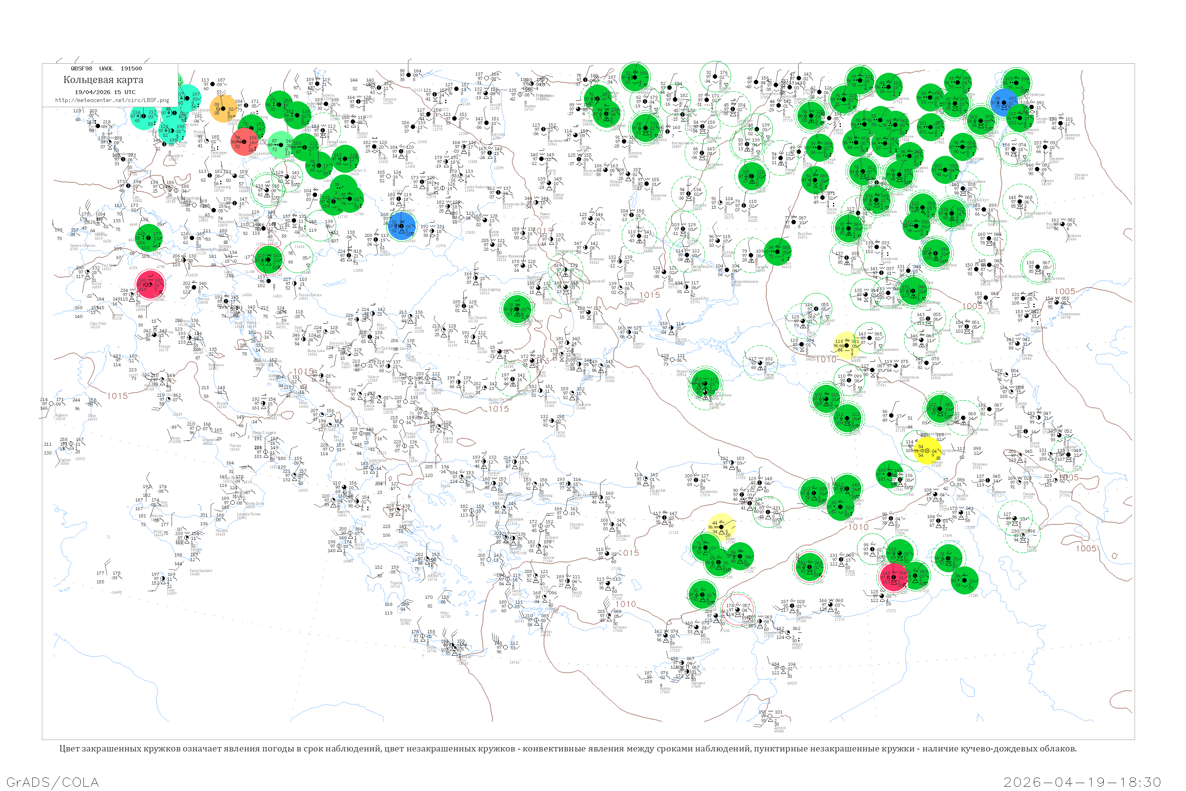Click the QBSF98 UAOL 191500 header code
This screenshot has width=1186, height=791.
click(x=106, y=68)
